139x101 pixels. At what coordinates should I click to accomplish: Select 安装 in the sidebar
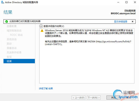[9, 57]
